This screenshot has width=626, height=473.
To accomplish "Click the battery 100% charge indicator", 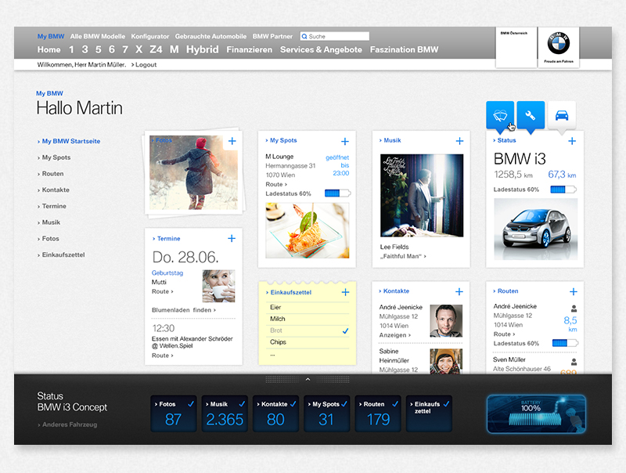I will pyautogui.click(x=536, y=413).
